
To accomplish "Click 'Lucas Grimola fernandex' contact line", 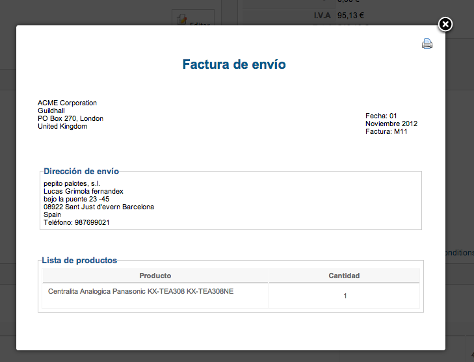I will point(83,191).
